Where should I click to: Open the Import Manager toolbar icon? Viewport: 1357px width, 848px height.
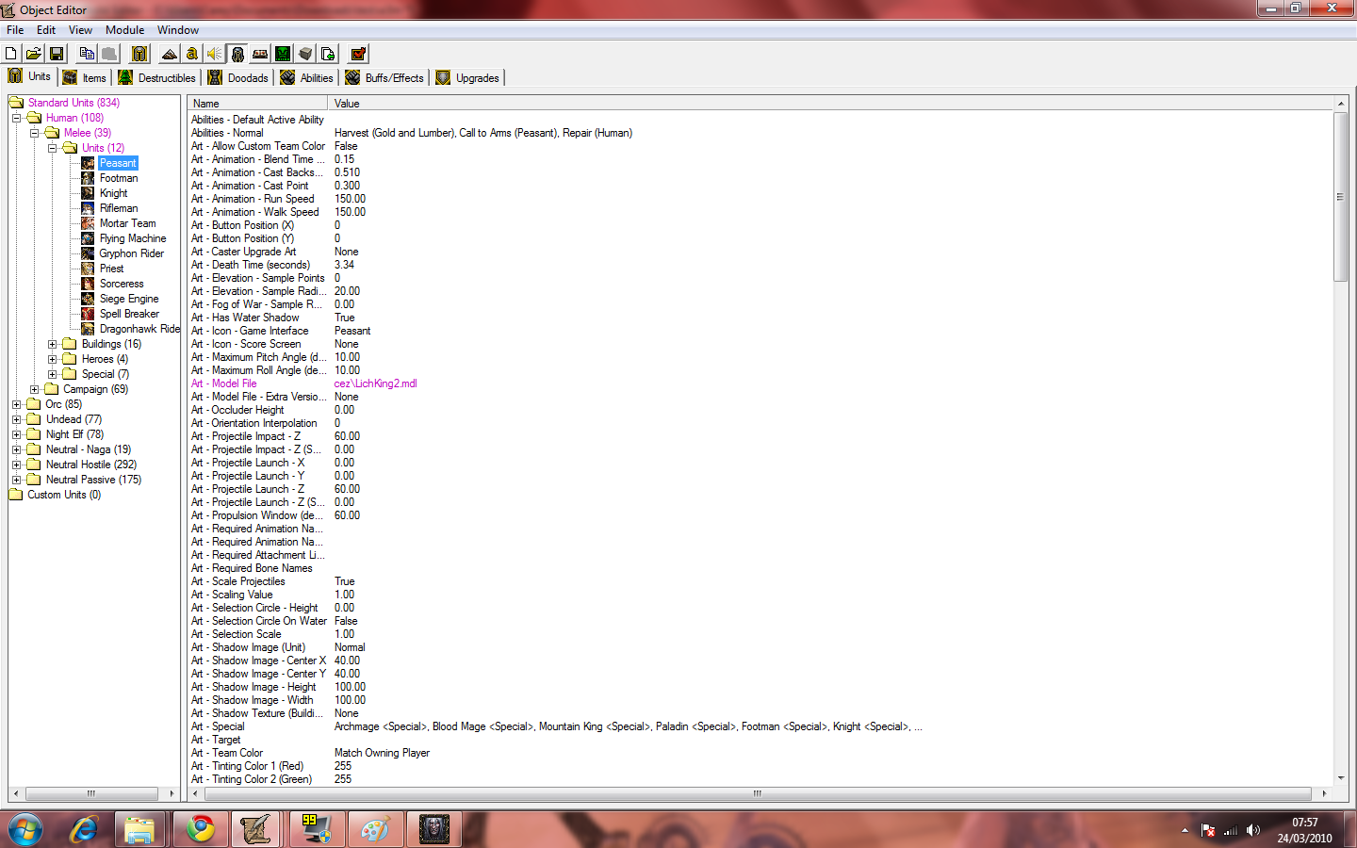click(328, 54)
